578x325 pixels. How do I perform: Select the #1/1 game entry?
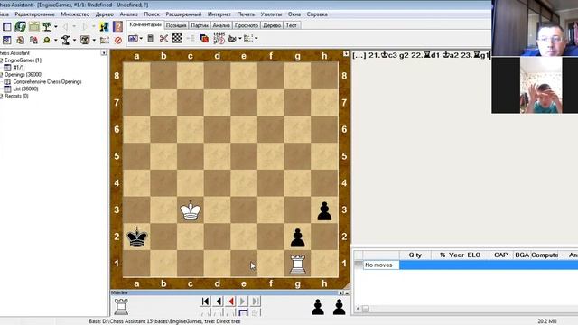(x=18, y=68)
